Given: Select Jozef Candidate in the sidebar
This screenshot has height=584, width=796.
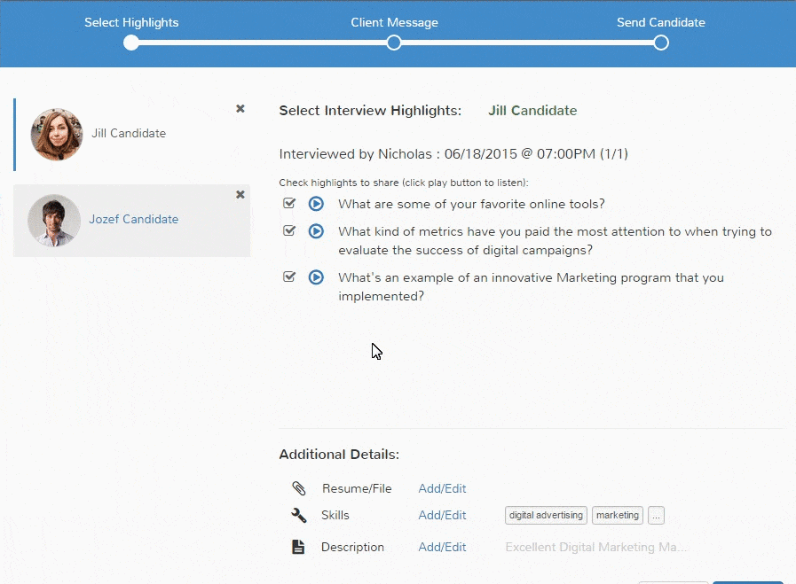Looking at the screenshot, I should point(131,221).
